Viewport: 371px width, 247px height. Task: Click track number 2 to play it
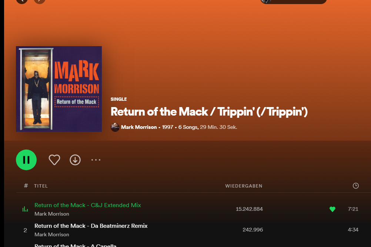(25, 230)
